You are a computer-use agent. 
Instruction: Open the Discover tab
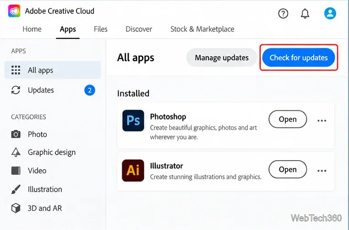coord(139,29)
